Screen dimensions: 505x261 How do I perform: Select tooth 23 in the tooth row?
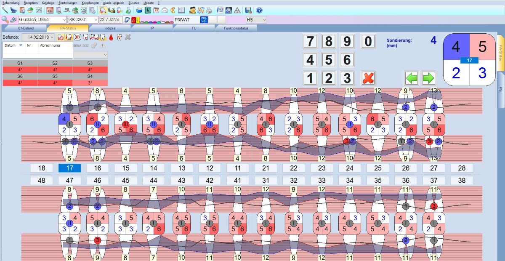322,168
